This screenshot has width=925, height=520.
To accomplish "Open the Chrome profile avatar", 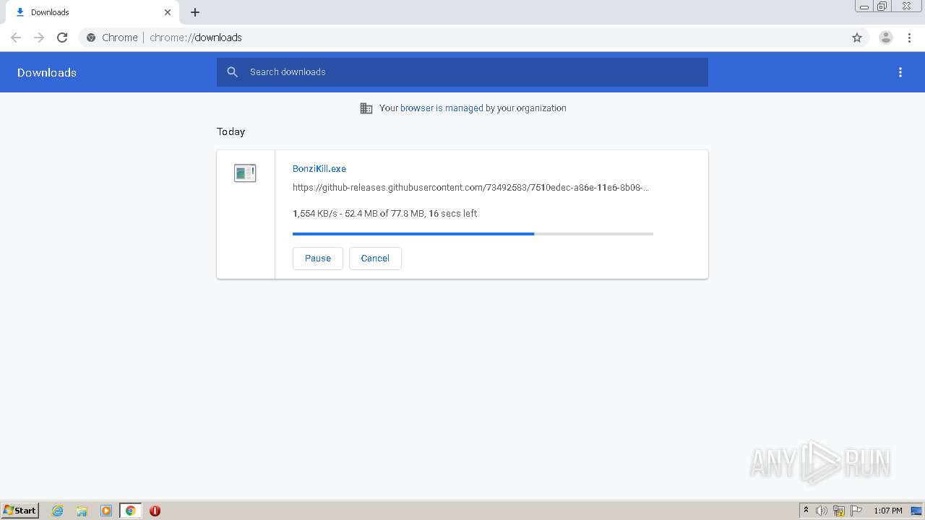I will (886, 38).
